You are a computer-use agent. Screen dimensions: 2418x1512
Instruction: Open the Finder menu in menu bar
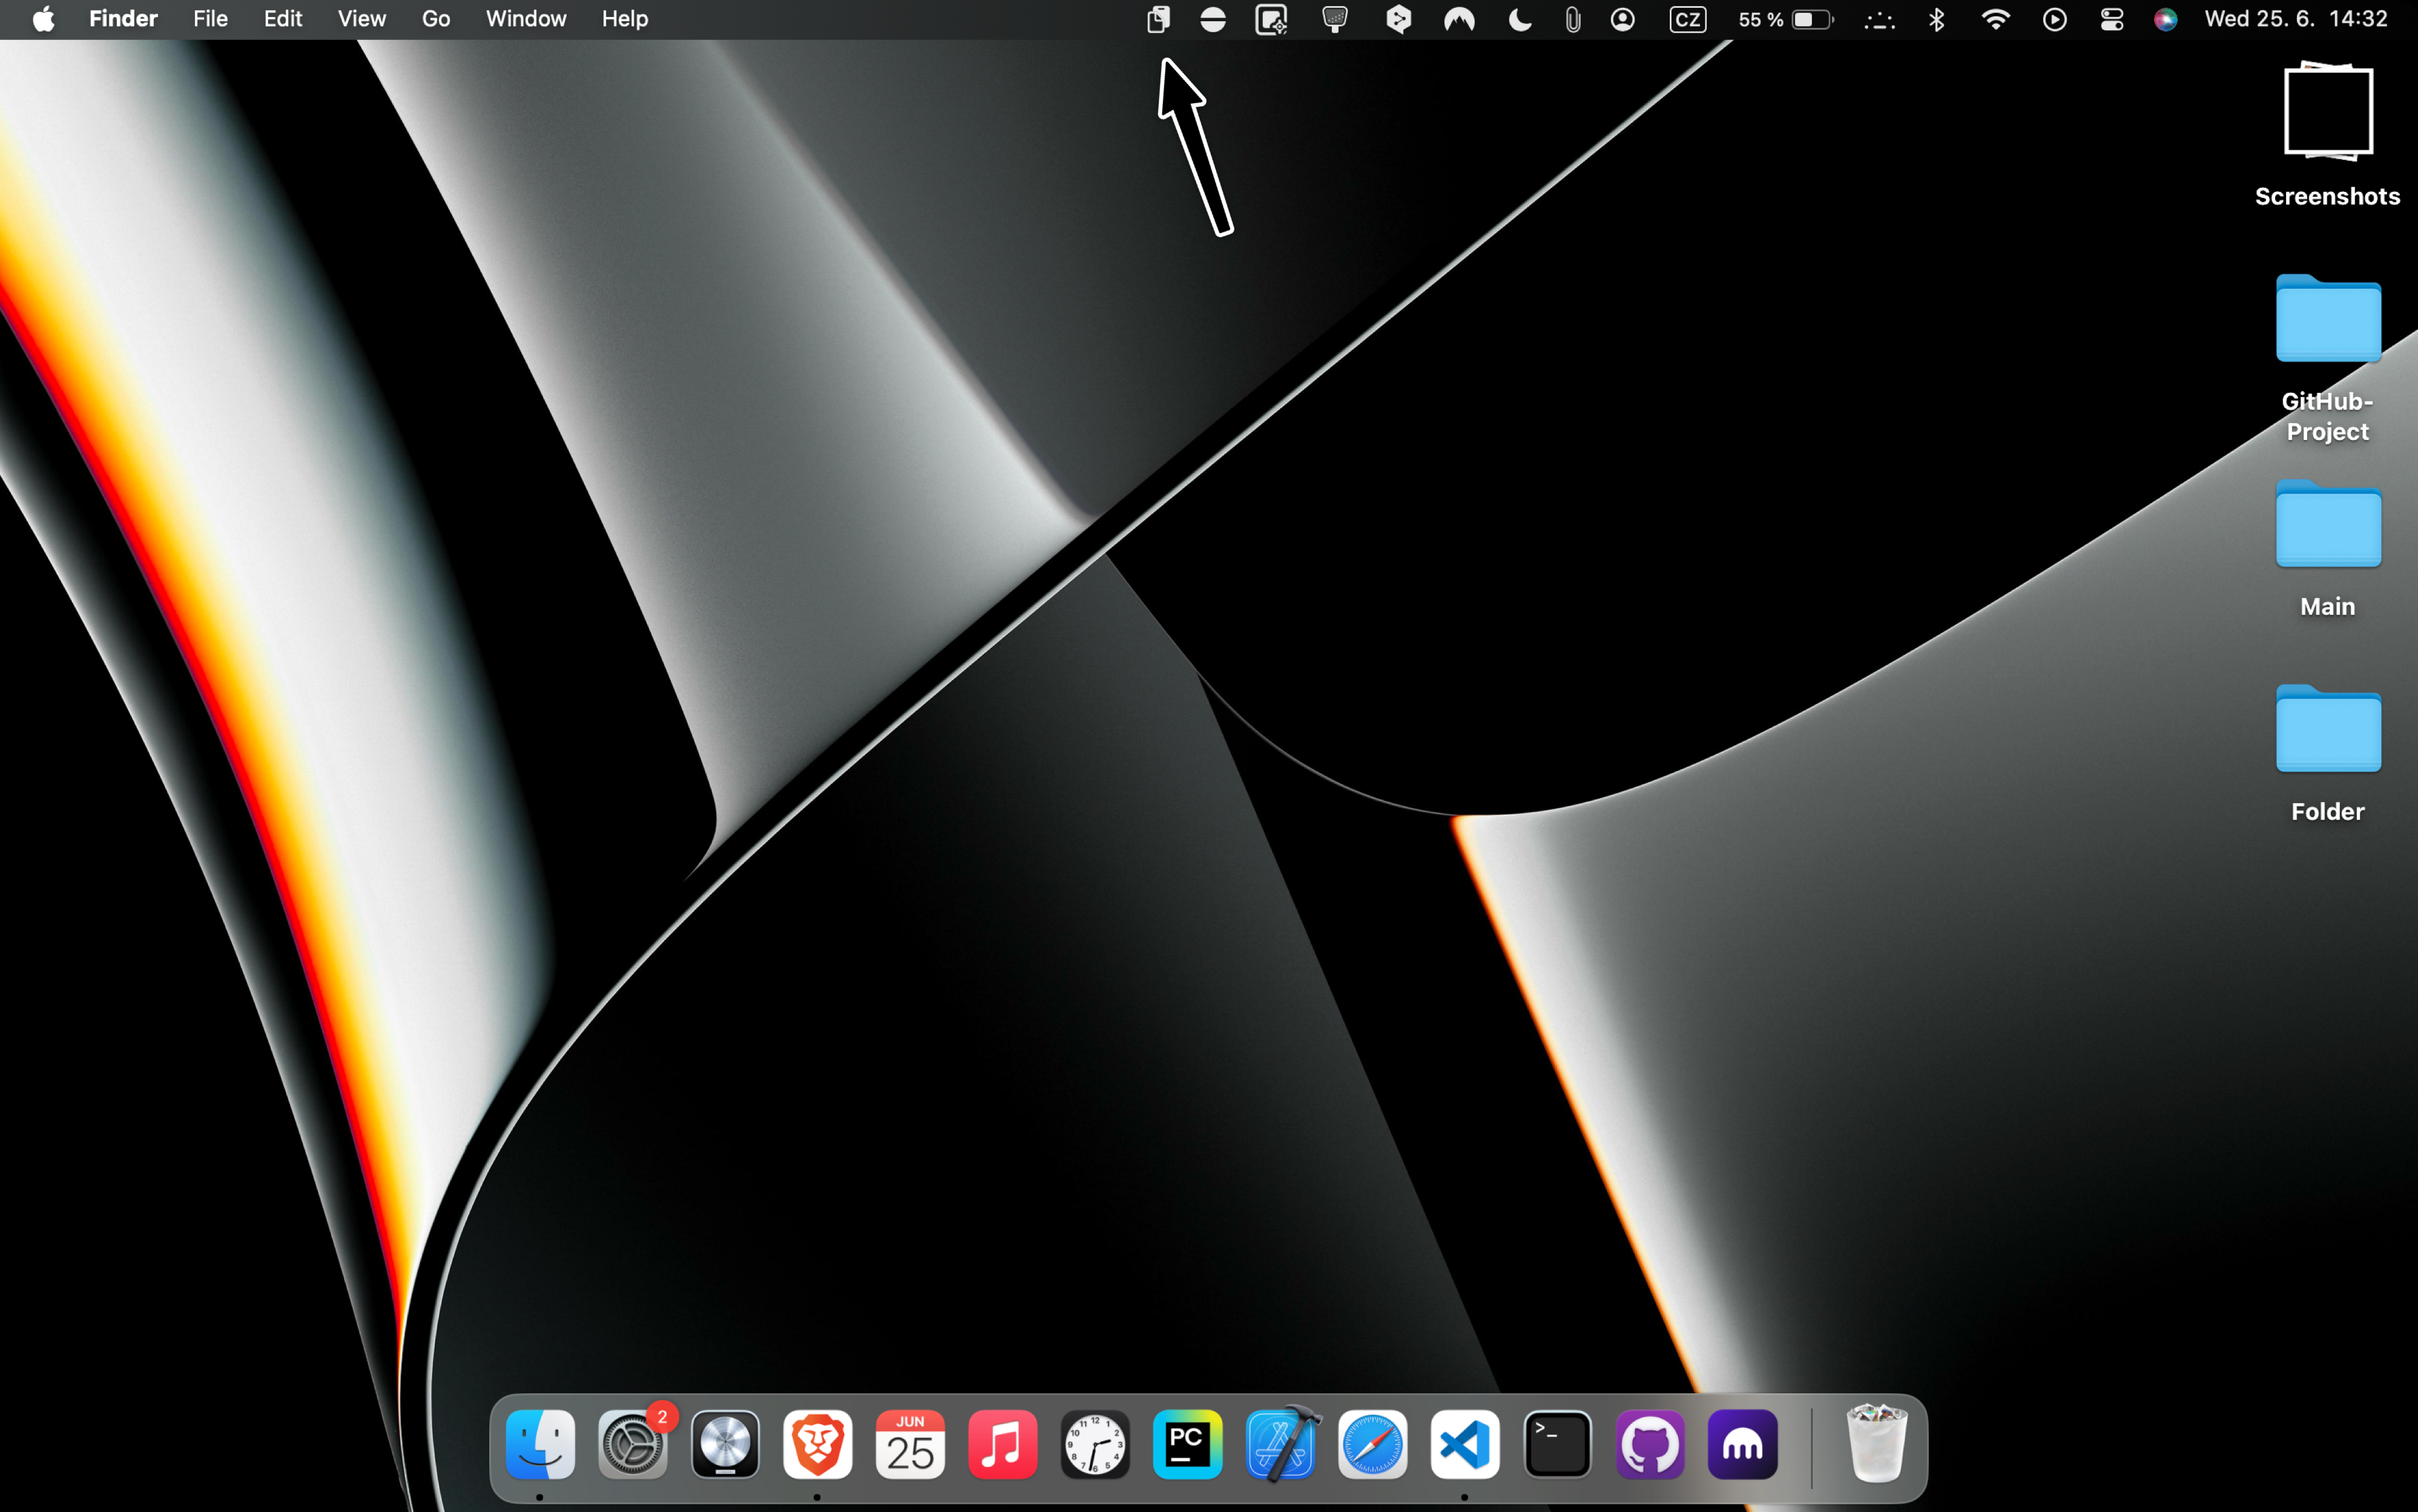pos(123,19)
